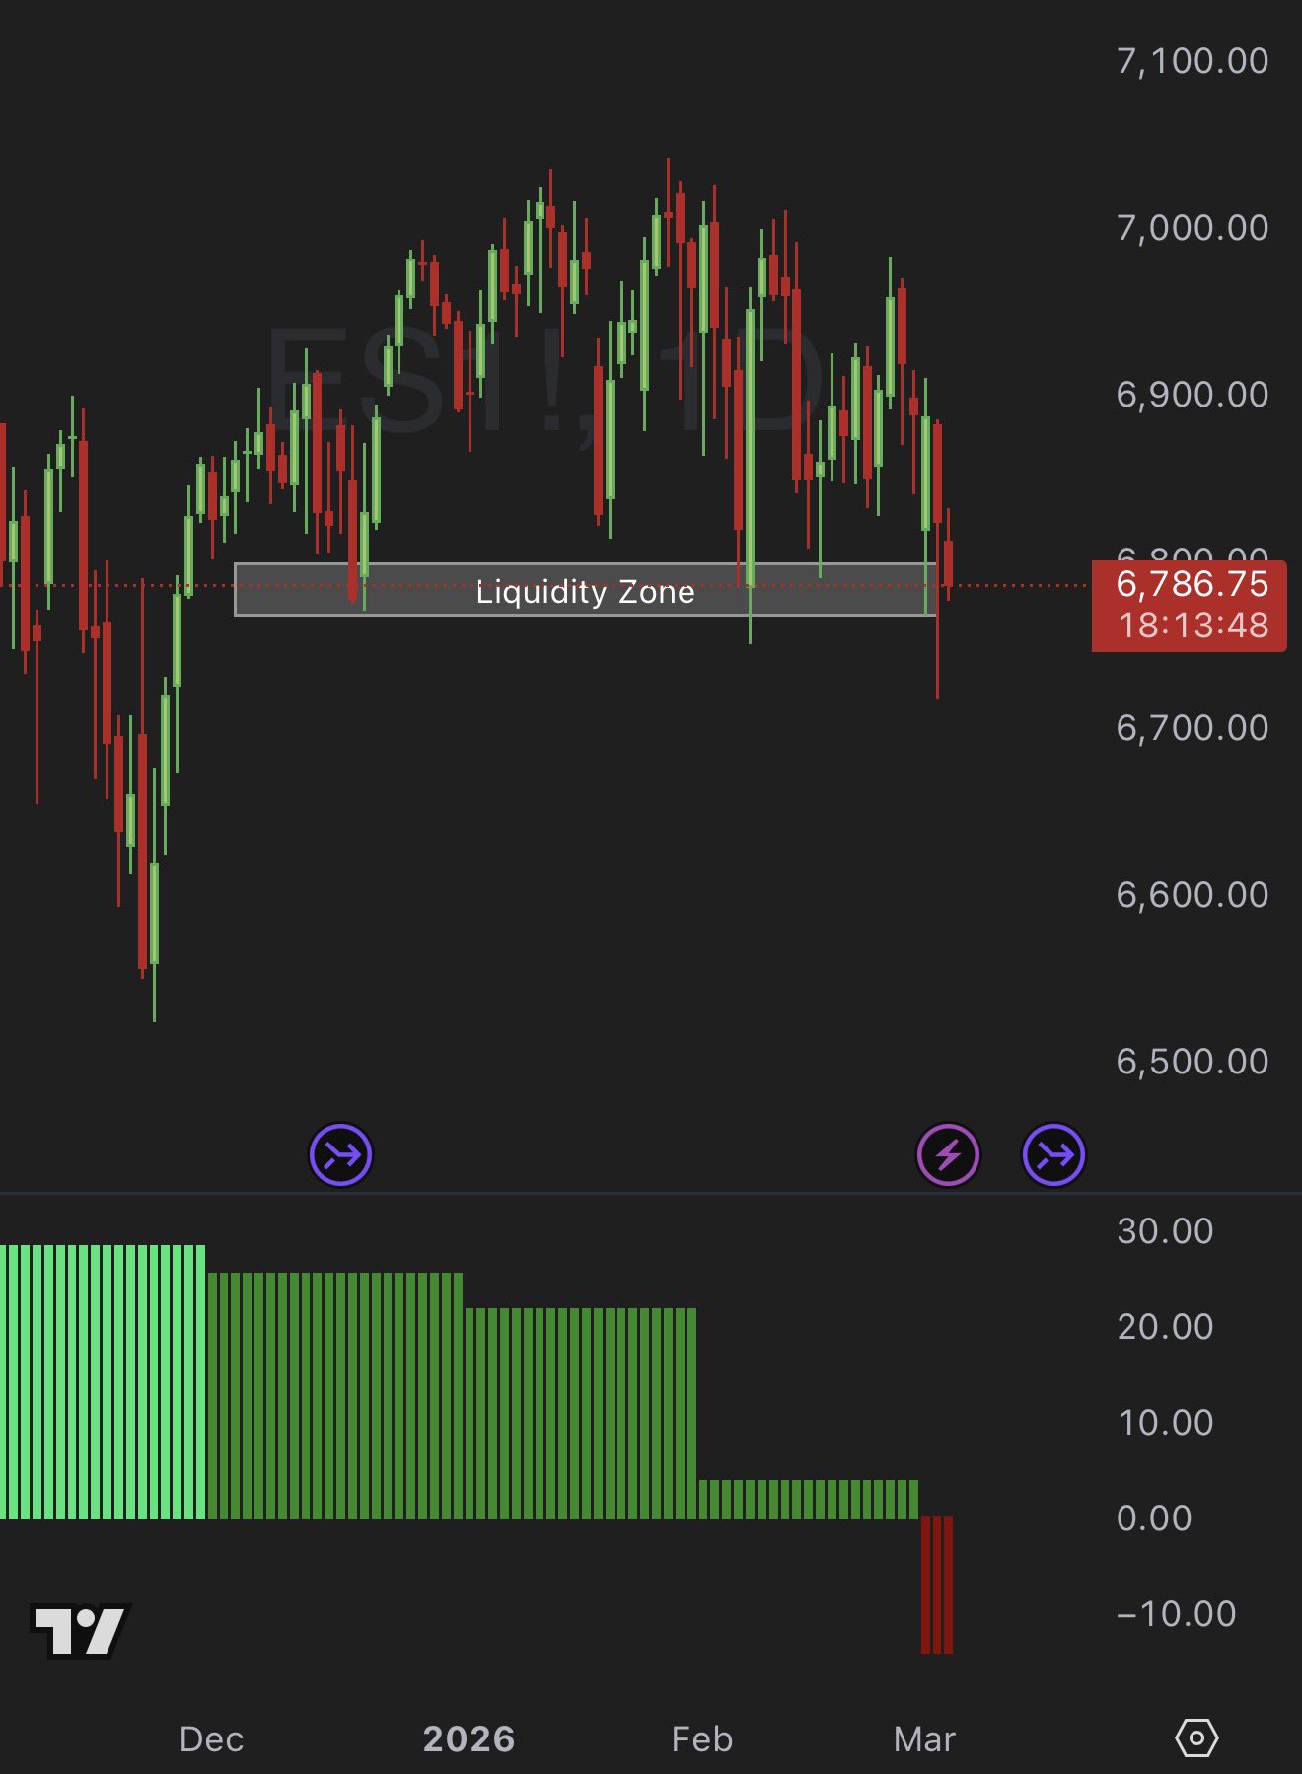Viewport: 1302px width, 1774px height.
Task: Select the Liquidity Zone rectangle label
Action: 585,592
